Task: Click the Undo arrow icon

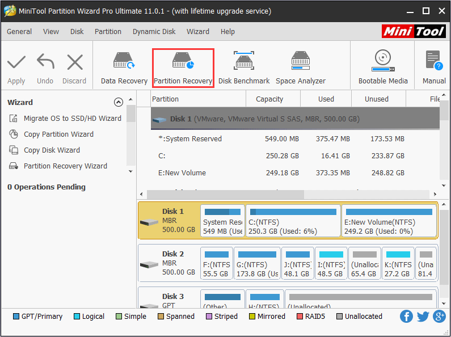Action: click(45, 61)
